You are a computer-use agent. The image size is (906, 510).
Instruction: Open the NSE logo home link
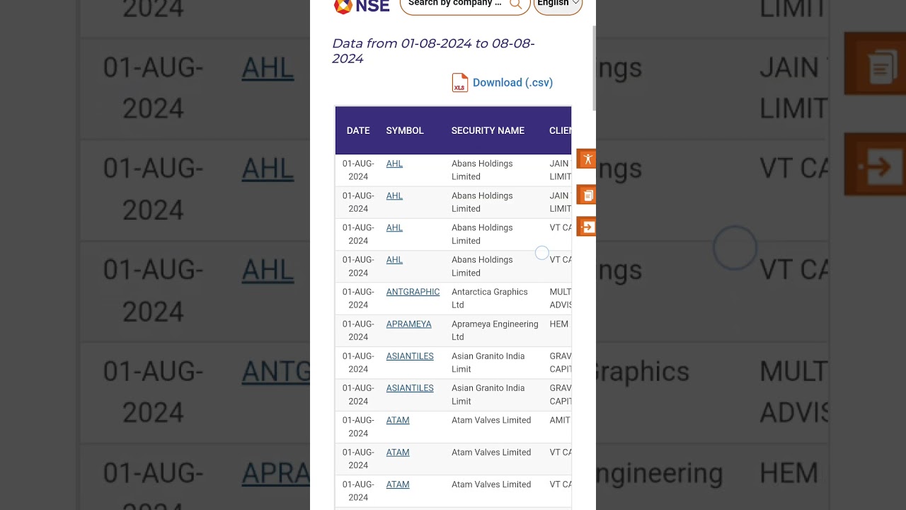362,6
